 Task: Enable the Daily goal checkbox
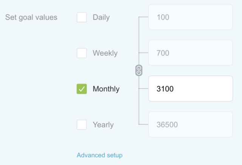pyautogui.click(x=82, y=17)
